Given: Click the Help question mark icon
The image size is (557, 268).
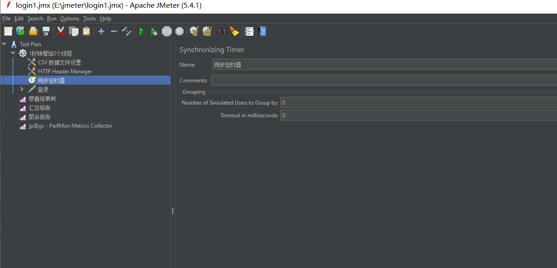Looking at the screenshot, I should click(262, 31).
